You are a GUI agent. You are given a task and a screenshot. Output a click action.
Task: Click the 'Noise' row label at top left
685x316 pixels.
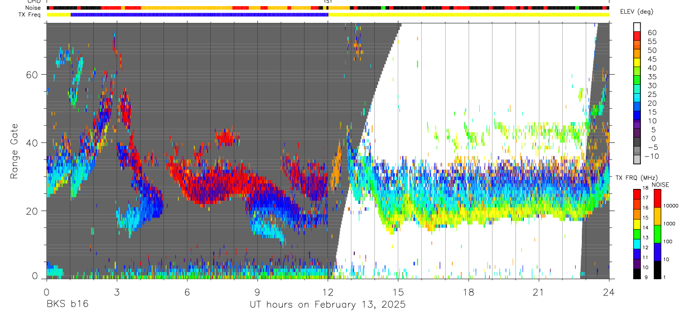33,8
